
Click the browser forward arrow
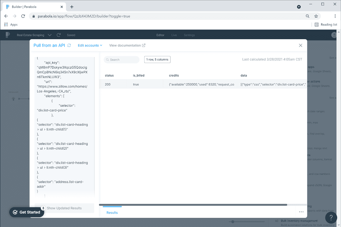click(x=14, y=16)
